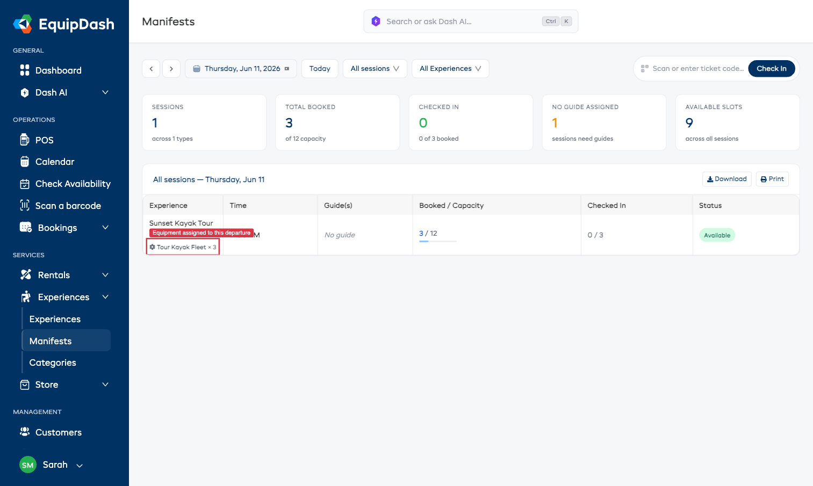Go to the next day arrow

[x=171, y=69]
